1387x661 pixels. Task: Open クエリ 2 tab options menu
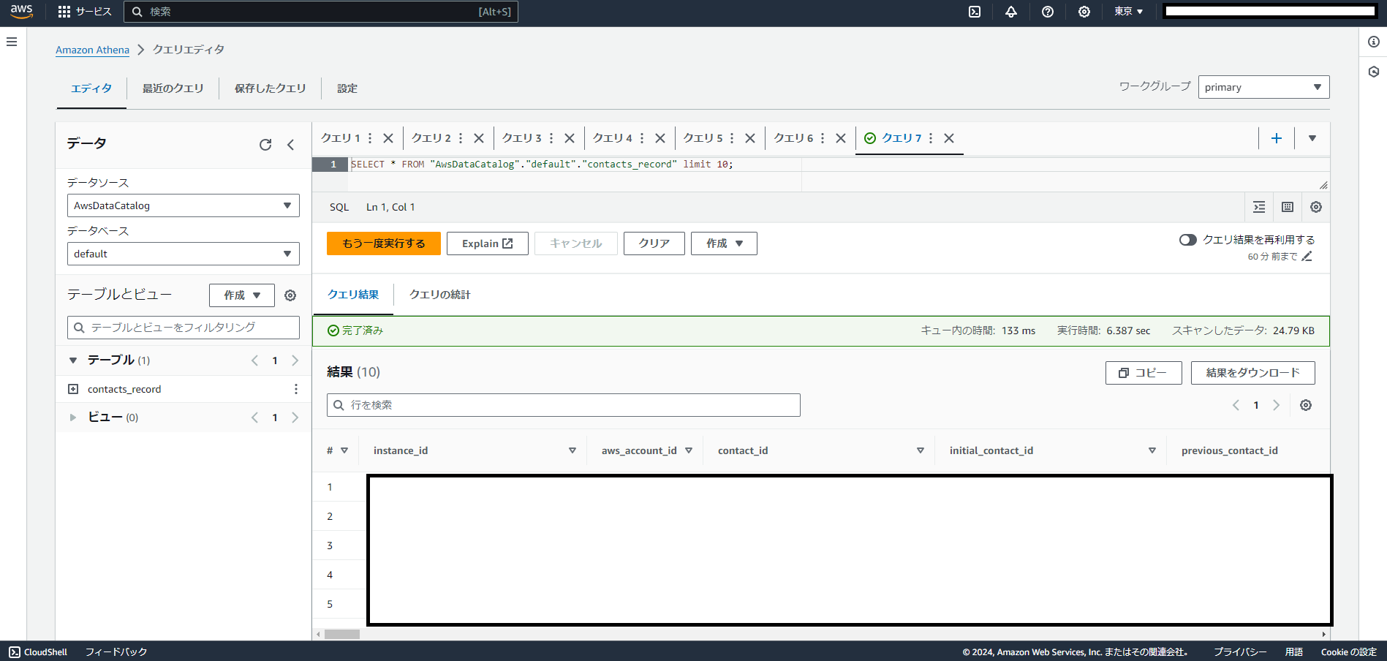(461, 138)
